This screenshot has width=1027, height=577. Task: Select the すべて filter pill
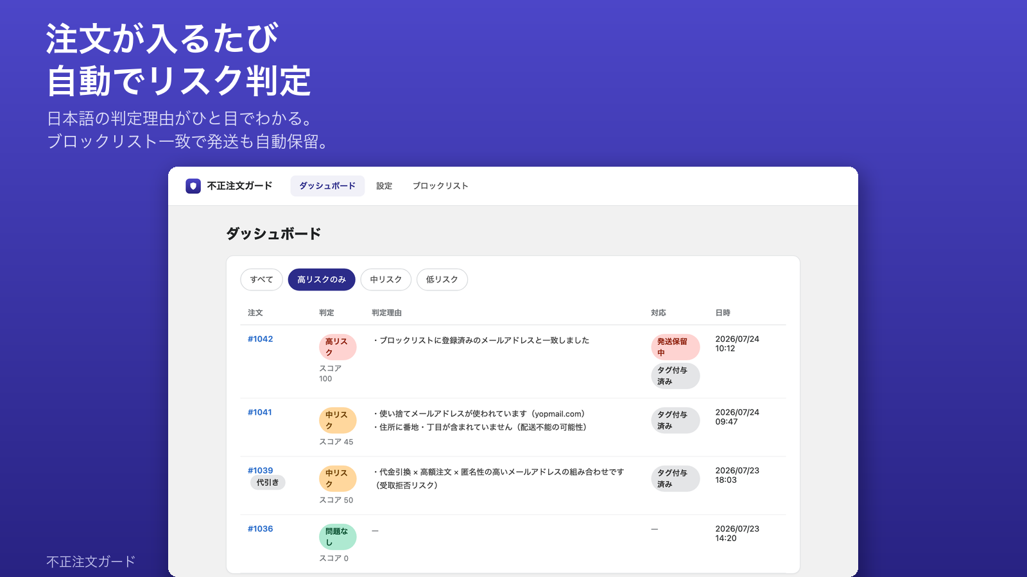(261, 280)
